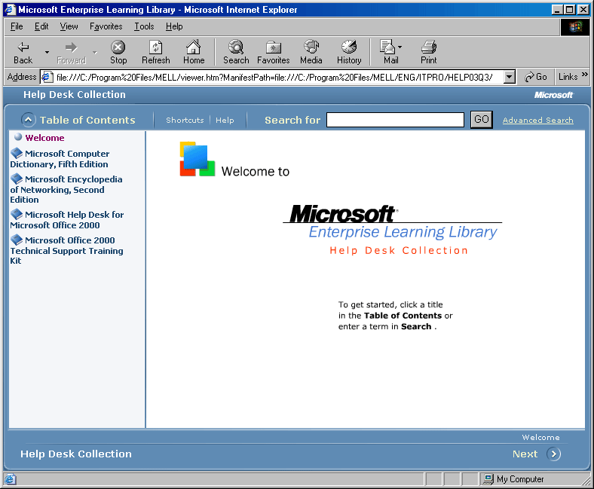Viewport: 594px width, 489px height.
Task: Open the Shortcuts link
Action: [185, 120]
